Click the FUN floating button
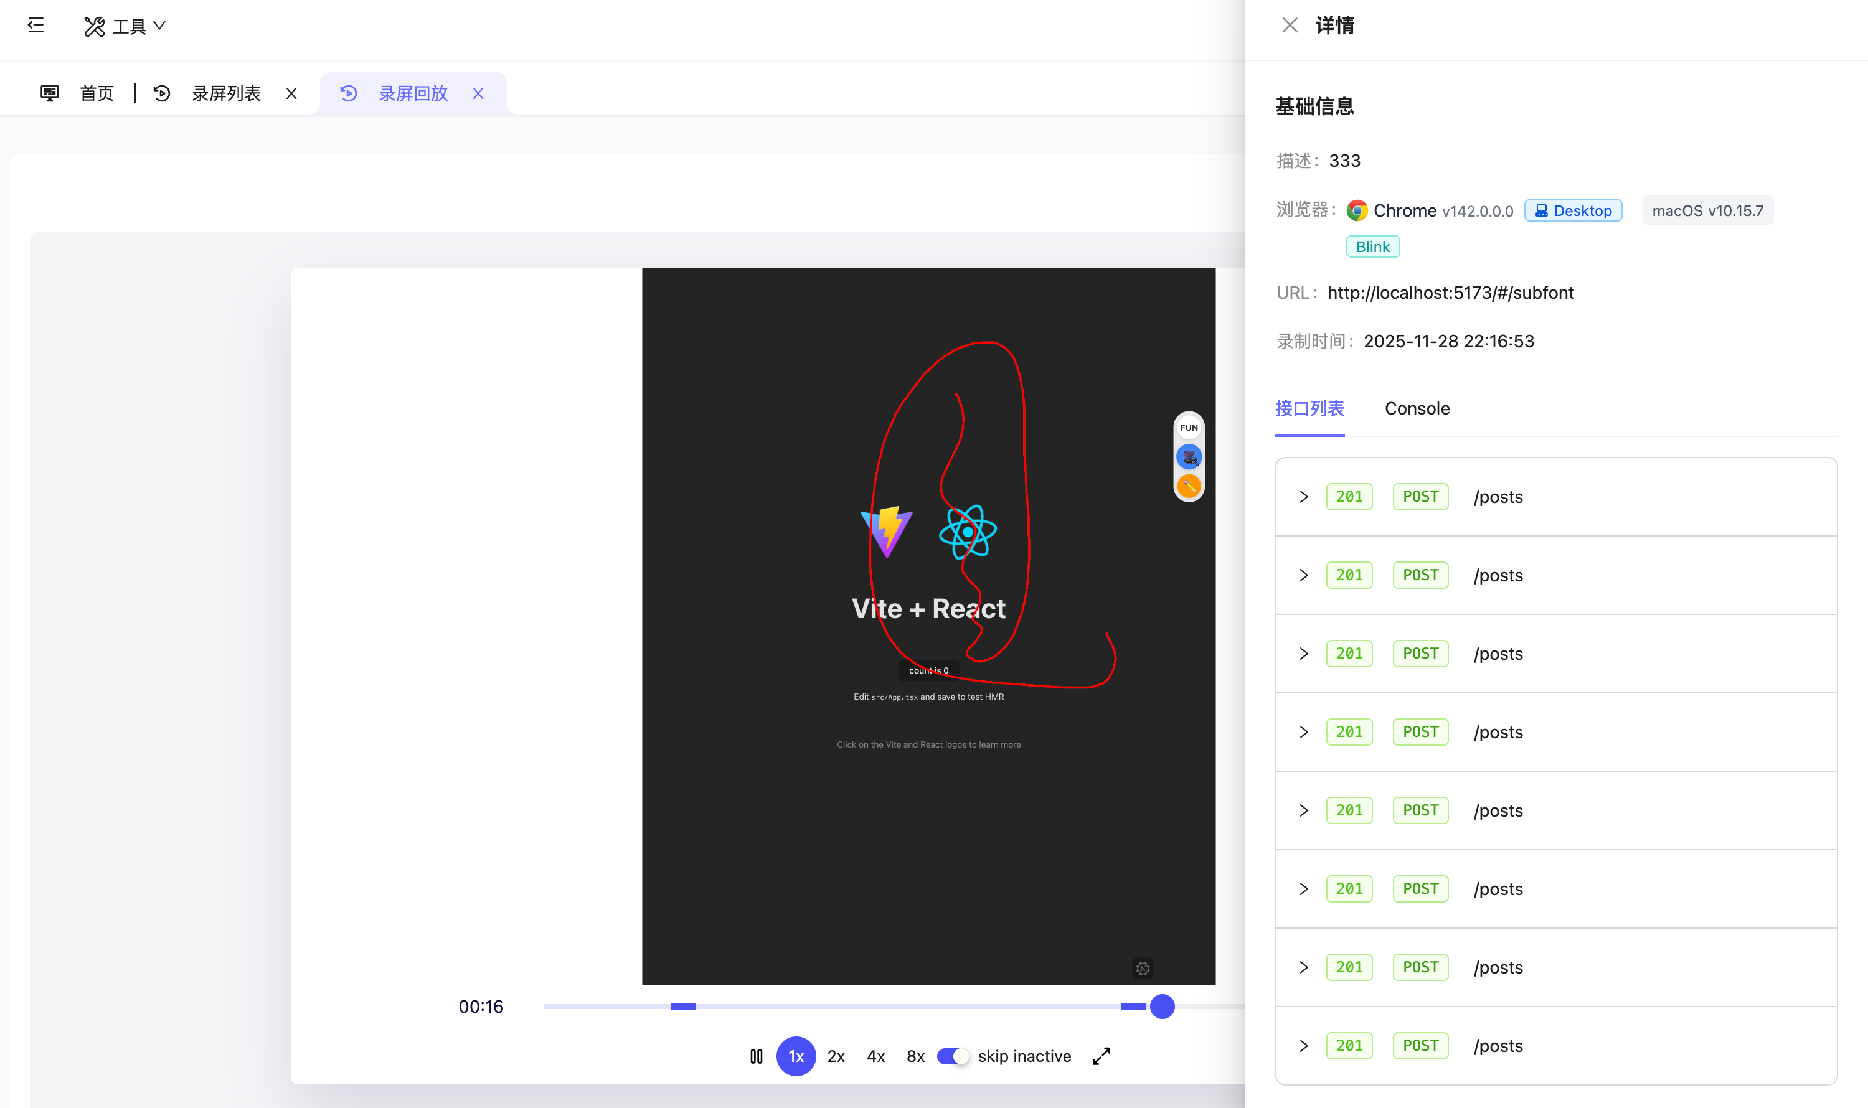This screenshot has height=1108, width=1868. [1188, 428]
